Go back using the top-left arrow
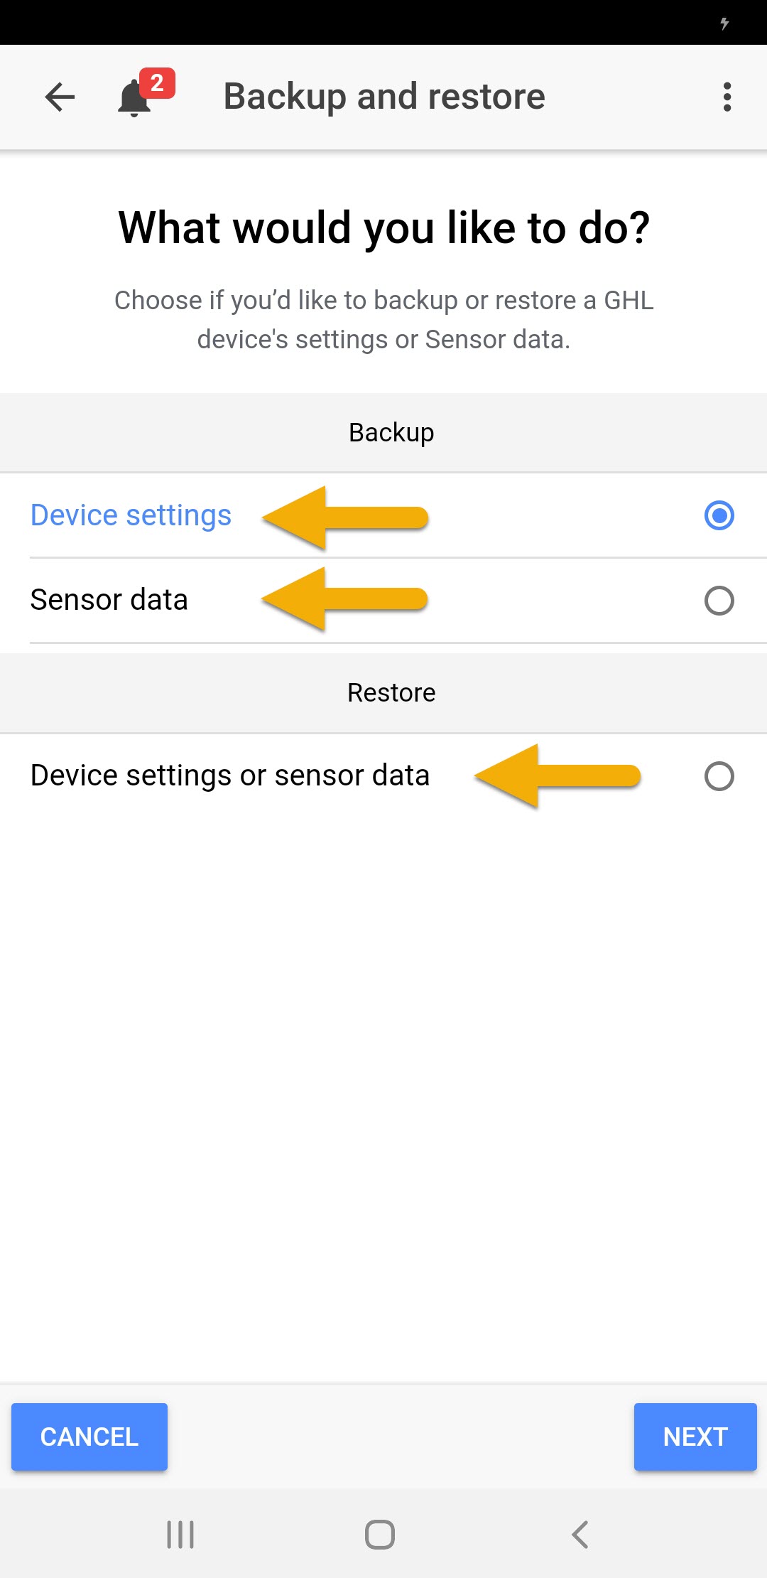 click(60, 97)
